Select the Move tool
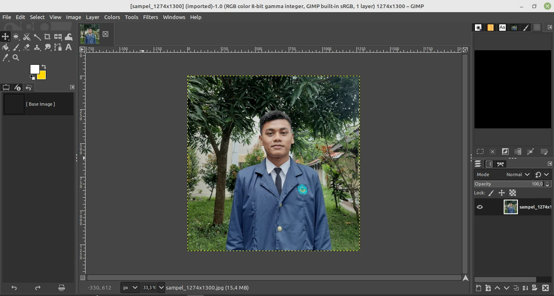This screenshot has height=296, width=554. pos(5,37)
